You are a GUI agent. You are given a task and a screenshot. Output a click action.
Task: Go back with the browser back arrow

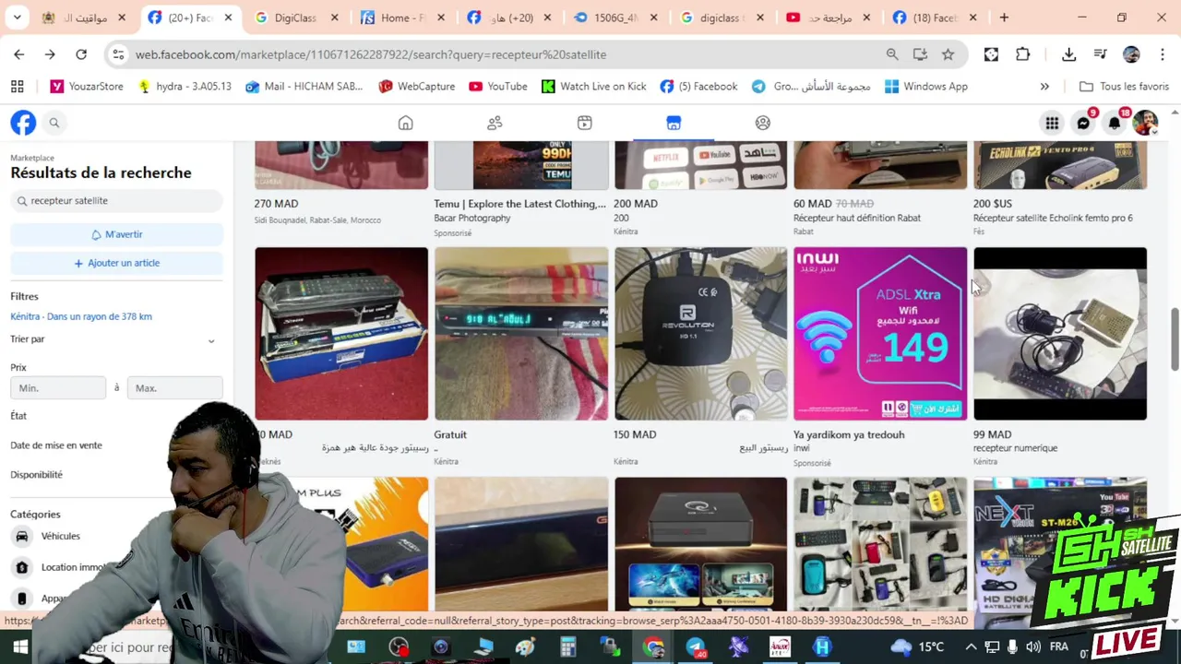click(19, 54)
